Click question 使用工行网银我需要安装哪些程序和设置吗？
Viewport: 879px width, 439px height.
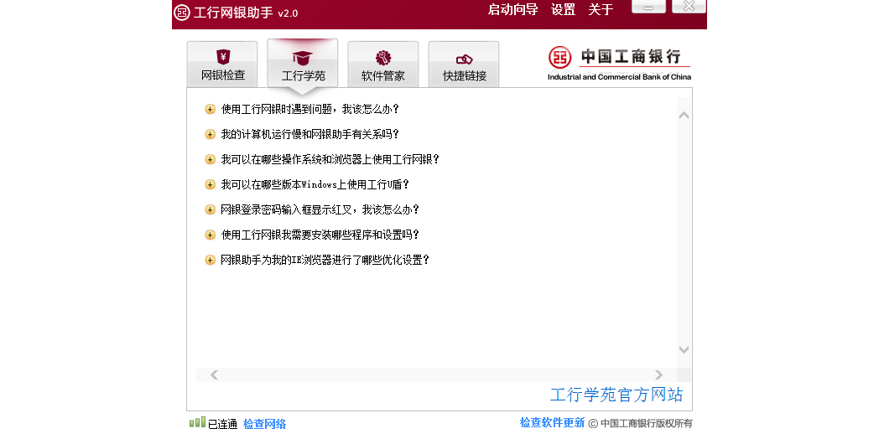(x=320, y=235)
